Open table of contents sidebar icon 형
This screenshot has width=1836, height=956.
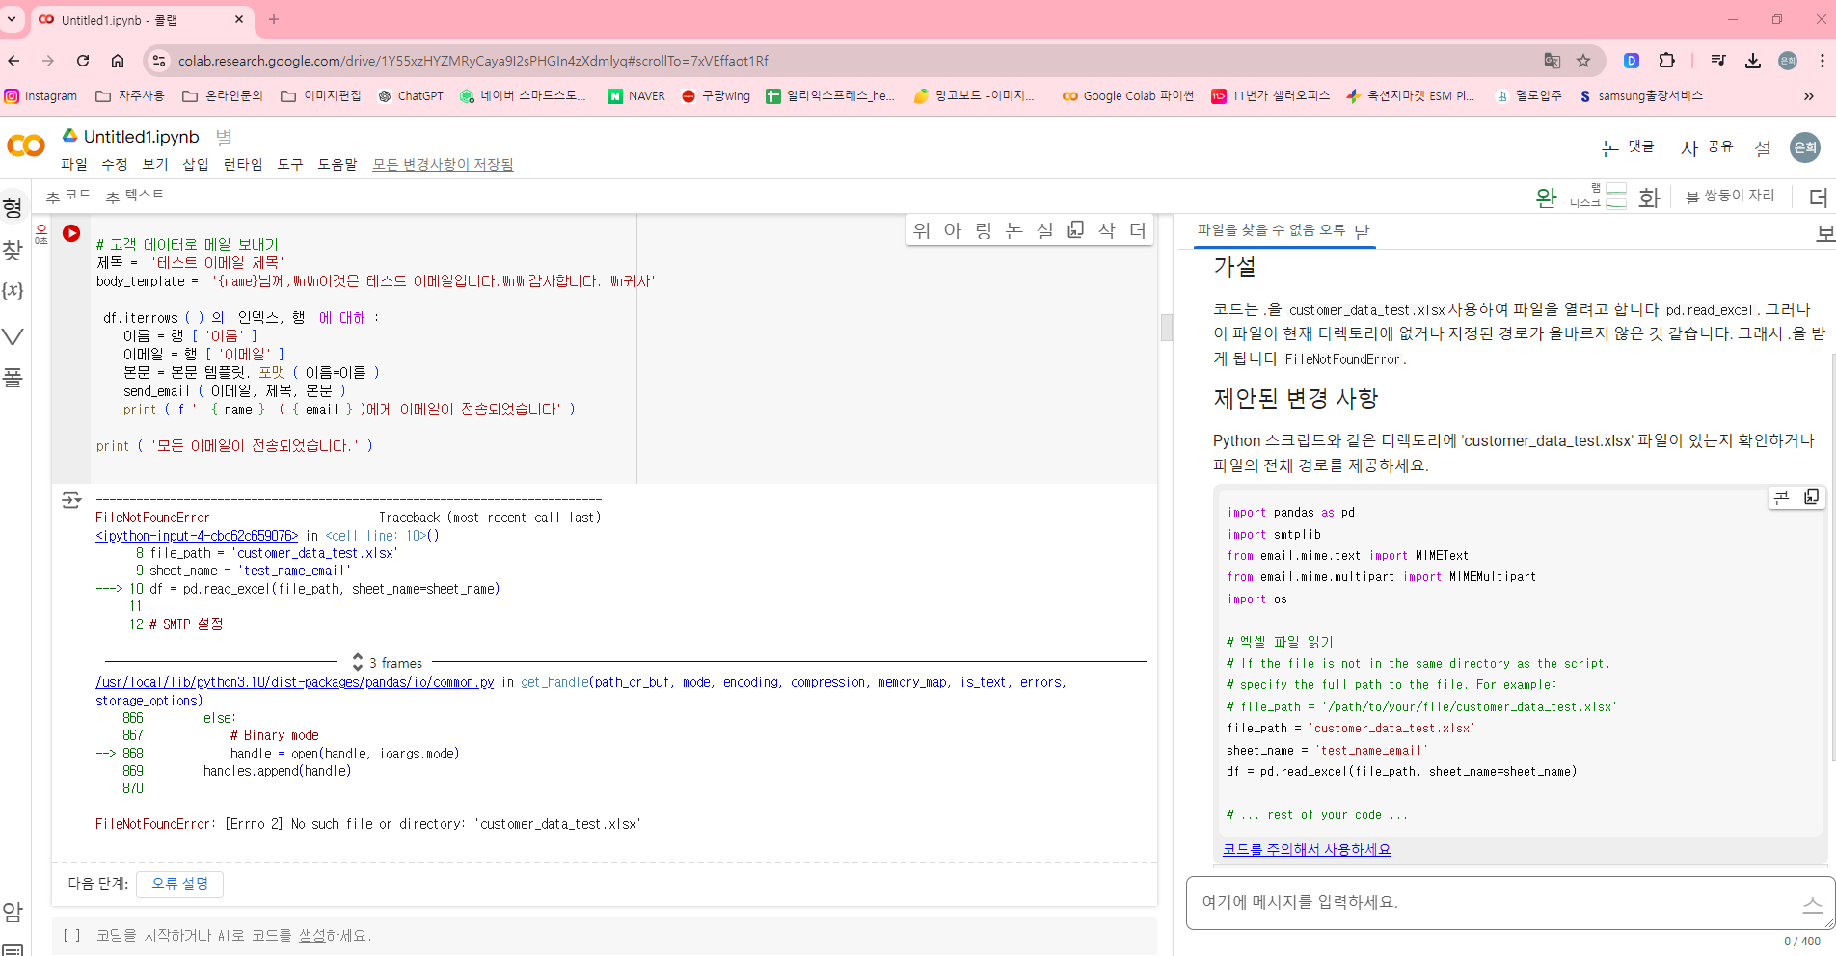coord(13,207)
